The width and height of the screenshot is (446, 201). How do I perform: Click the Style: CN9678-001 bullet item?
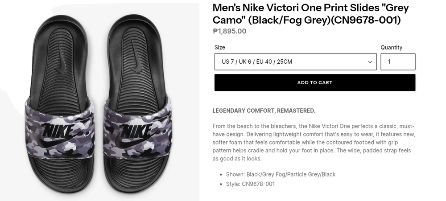click(258, 184)
